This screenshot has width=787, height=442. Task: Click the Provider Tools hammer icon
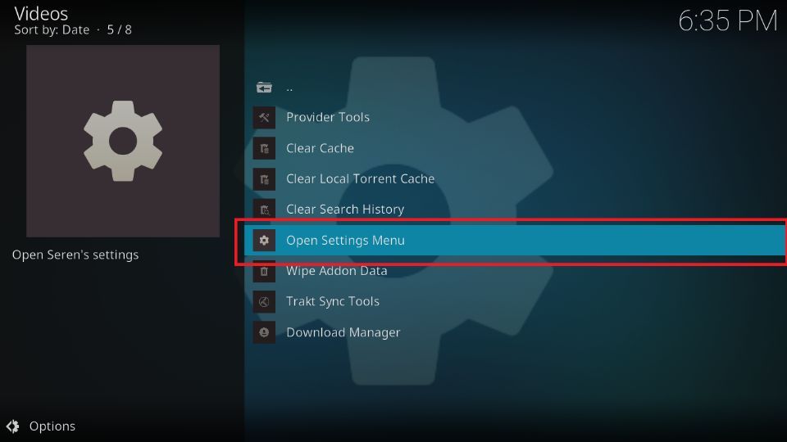point(264,118)
